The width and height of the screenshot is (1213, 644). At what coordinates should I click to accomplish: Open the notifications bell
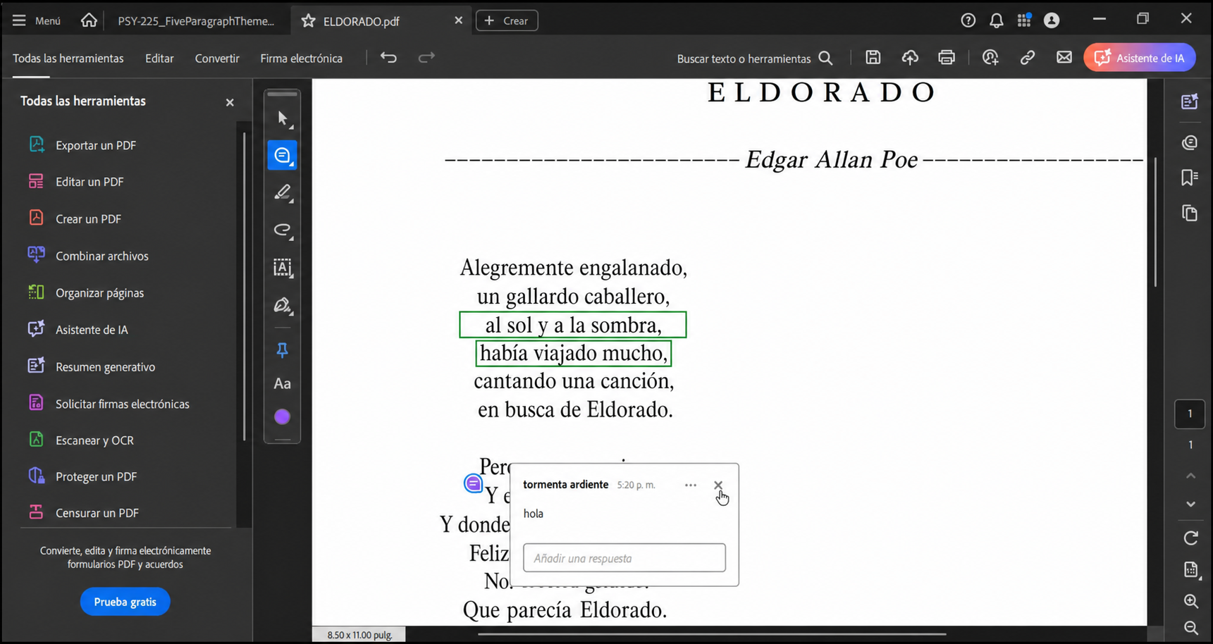pos(996,20)
